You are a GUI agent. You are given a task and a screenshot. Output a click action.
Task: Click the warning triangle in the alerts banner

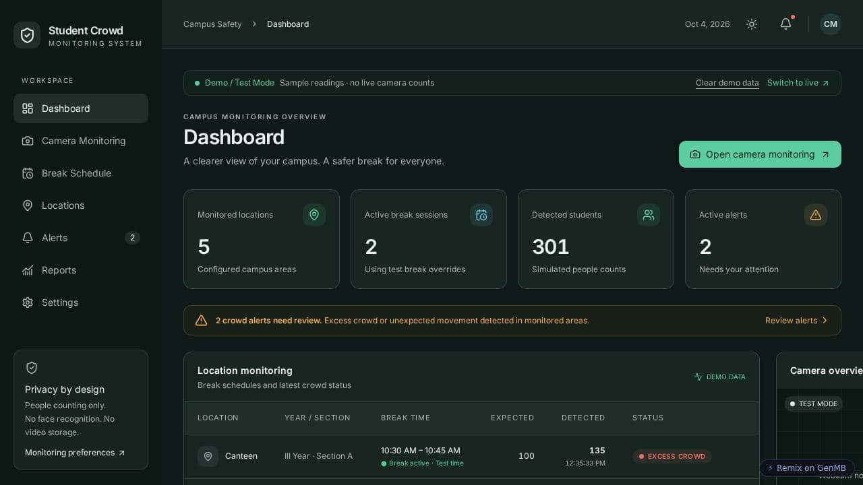201,321
